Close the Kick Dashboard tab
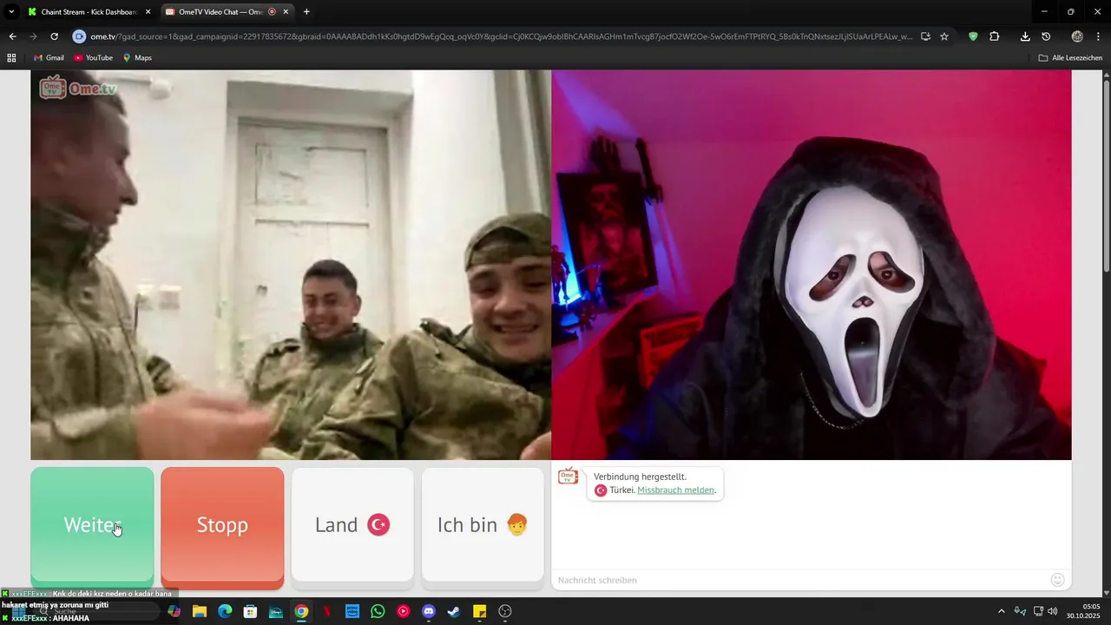 click(x=148, y=12)
